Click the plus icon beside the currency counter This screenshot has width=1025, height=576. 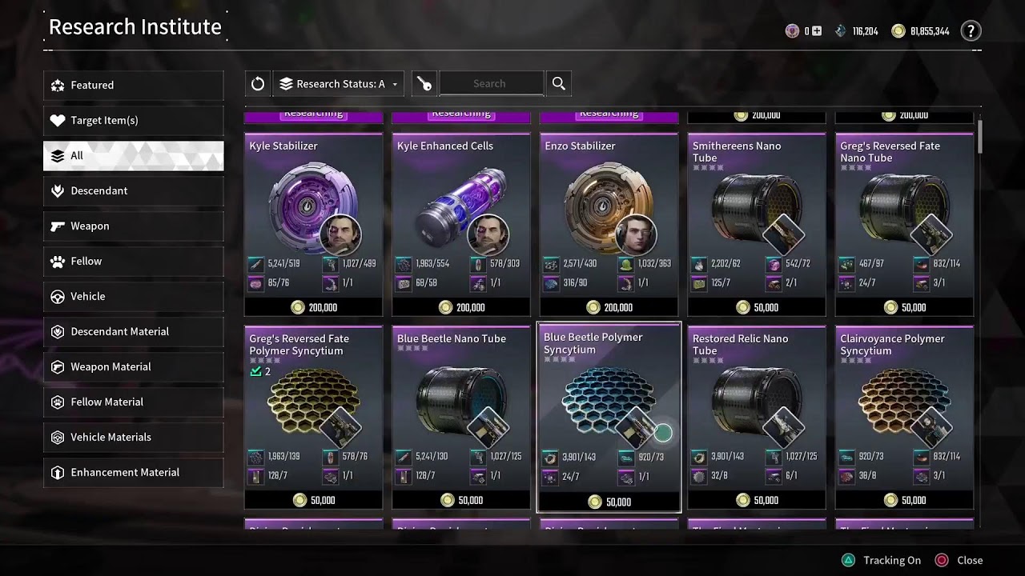tap(817, 31)
